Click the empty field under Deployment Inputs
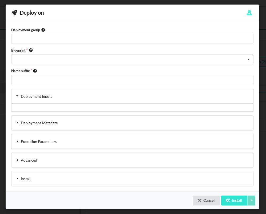 (132, 107)
